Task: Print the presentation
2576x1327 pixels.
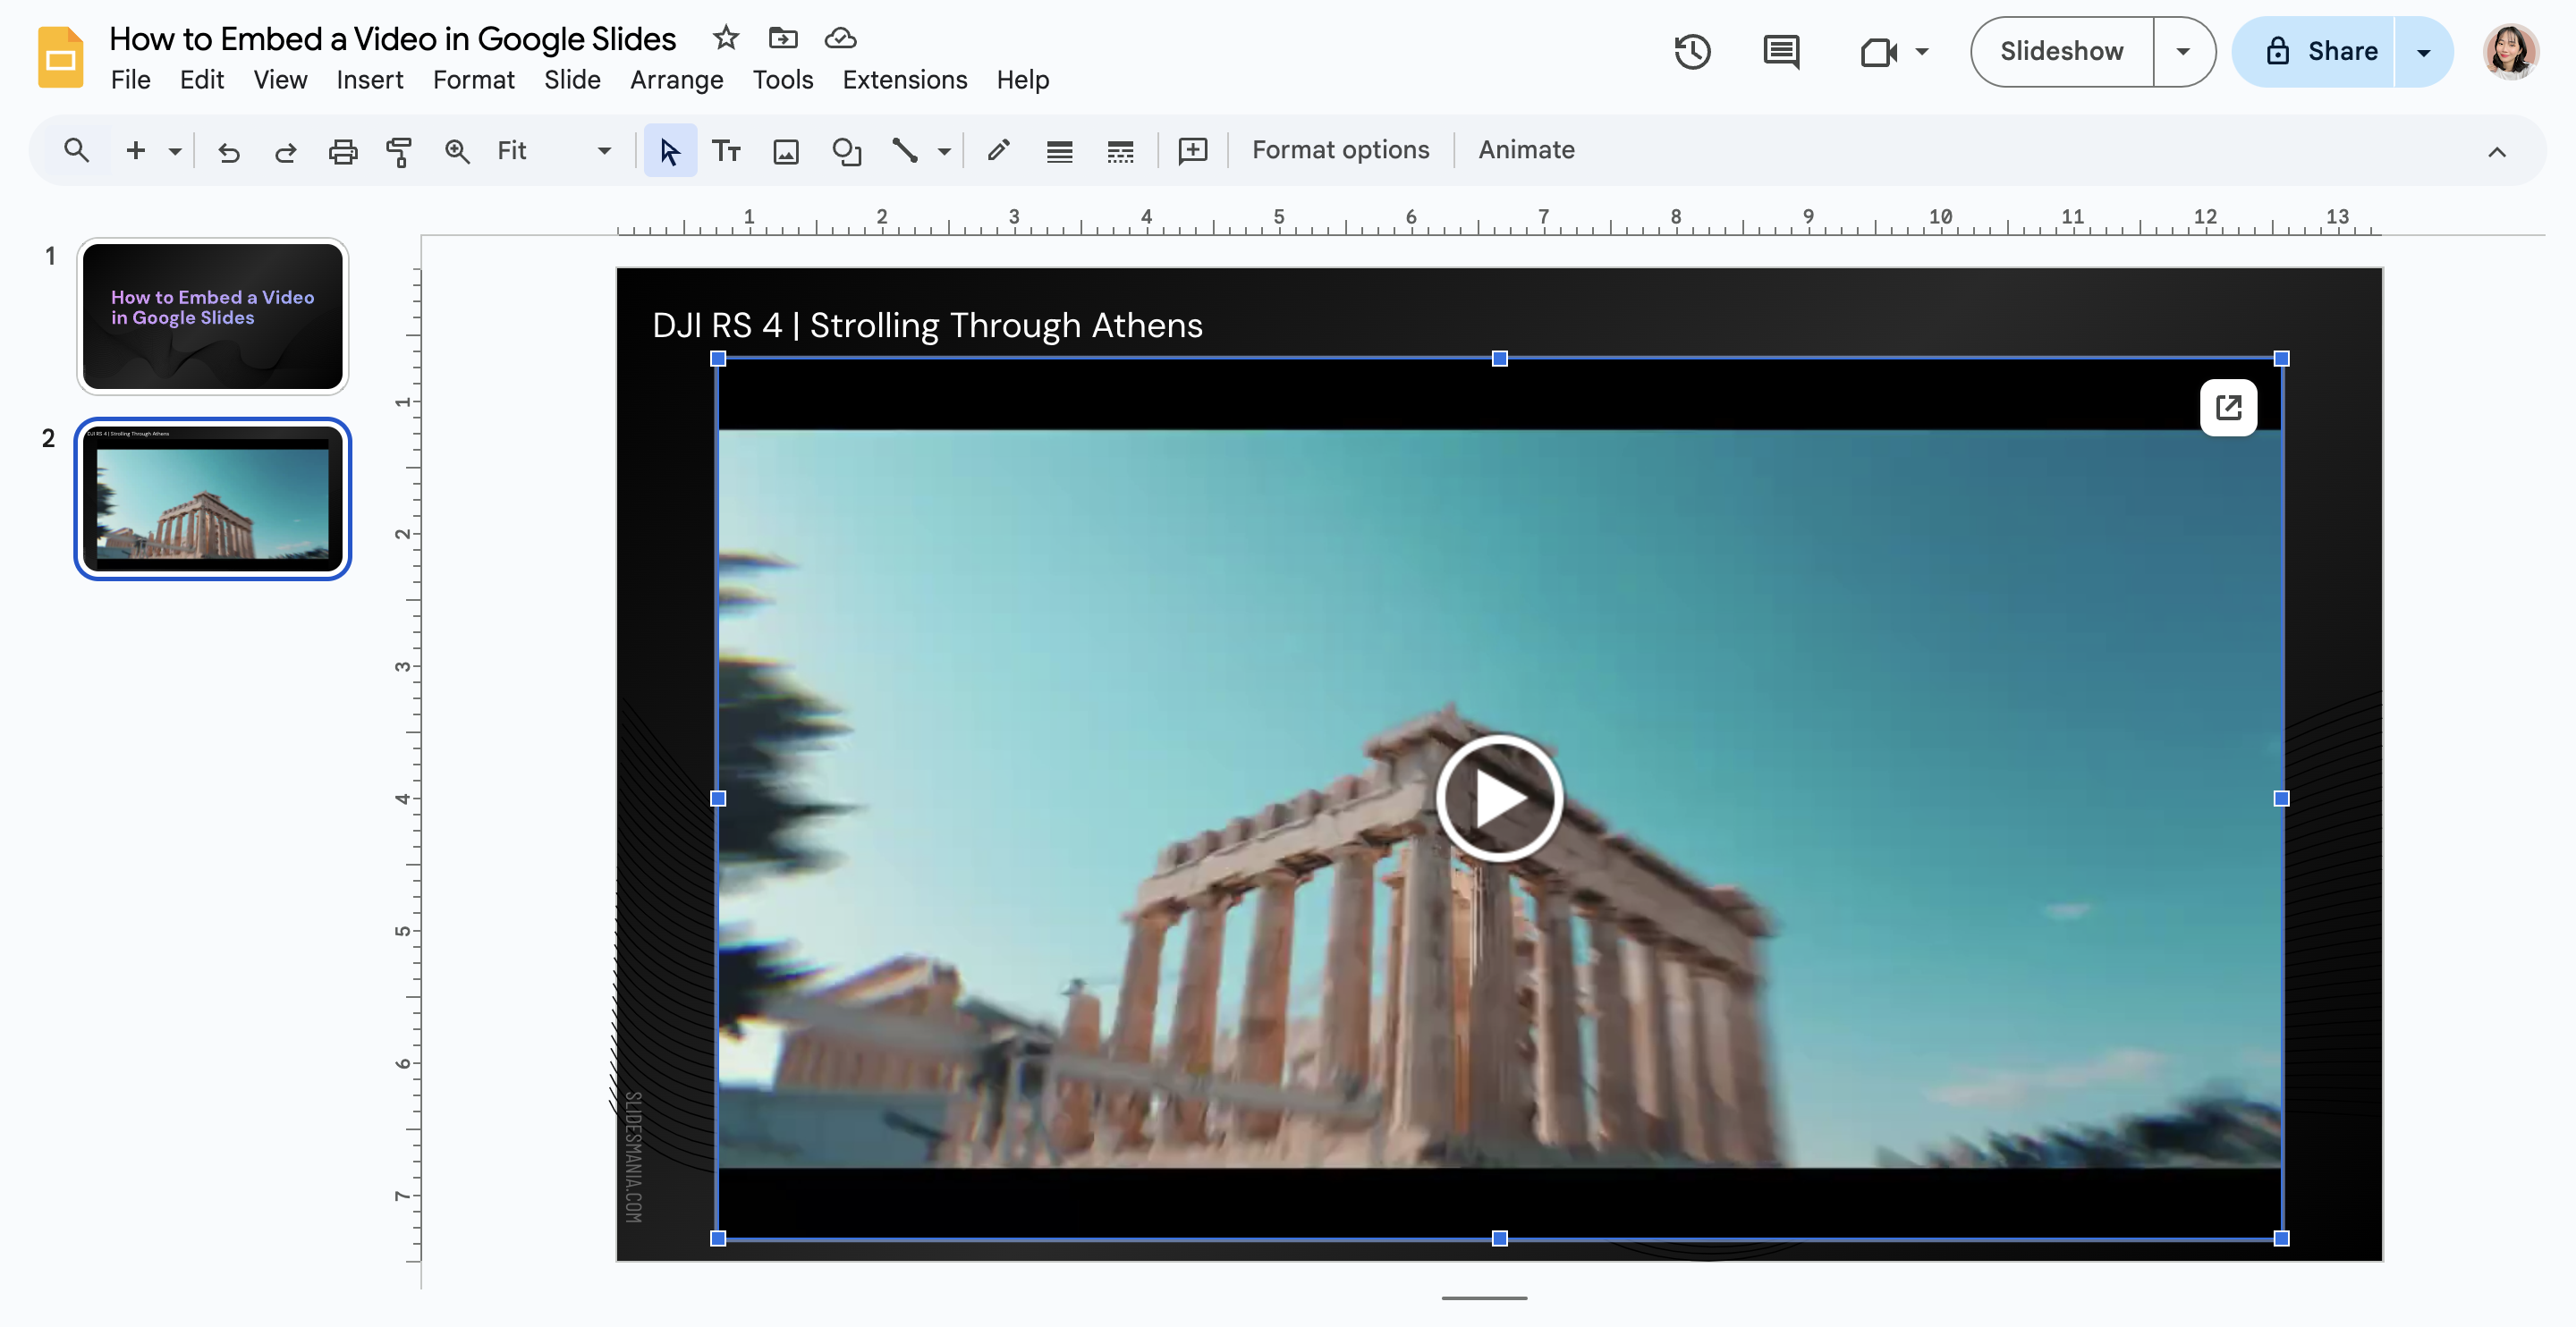Action: [343, 151]
